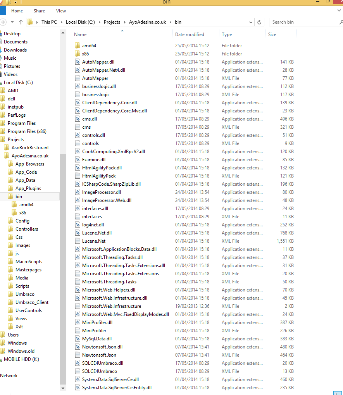
Task: Open the View ribbon tab
Action: (x=61, y=11)
